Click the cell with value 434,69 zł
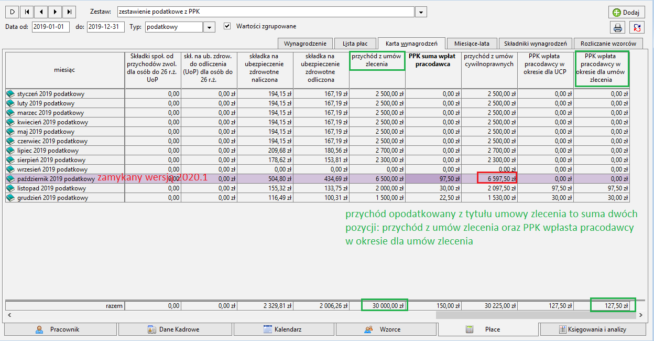654x341 pixels. 321,179
